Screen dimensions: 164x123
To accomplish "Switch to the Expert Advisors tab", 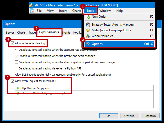I will [x=49, y=32].
